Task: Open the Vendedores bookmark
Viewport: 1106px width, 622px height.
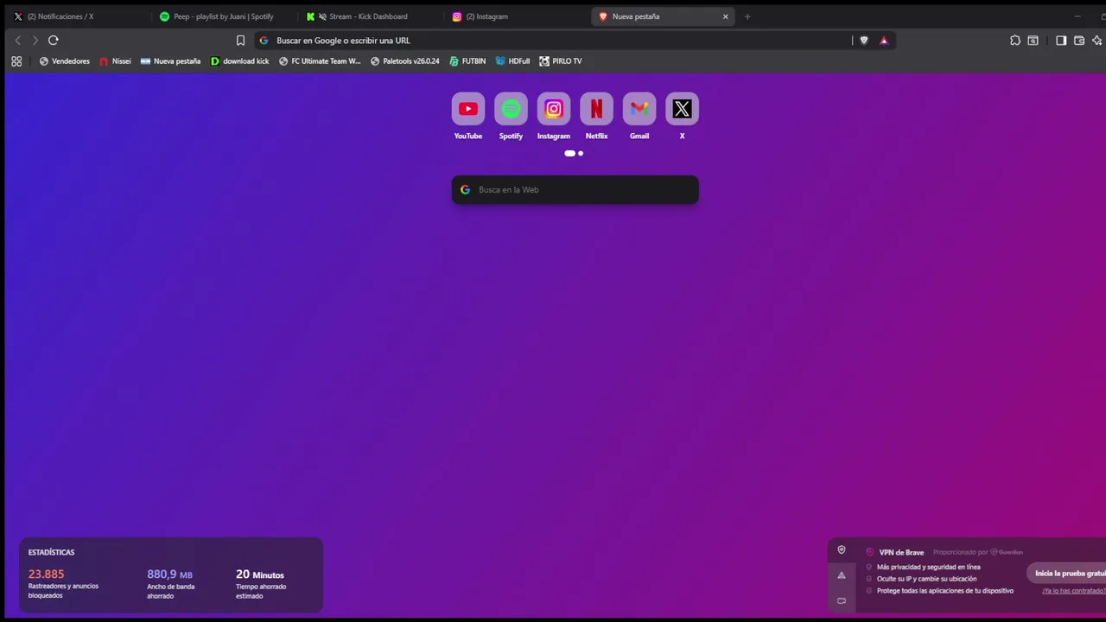Action: pos(65,61)
